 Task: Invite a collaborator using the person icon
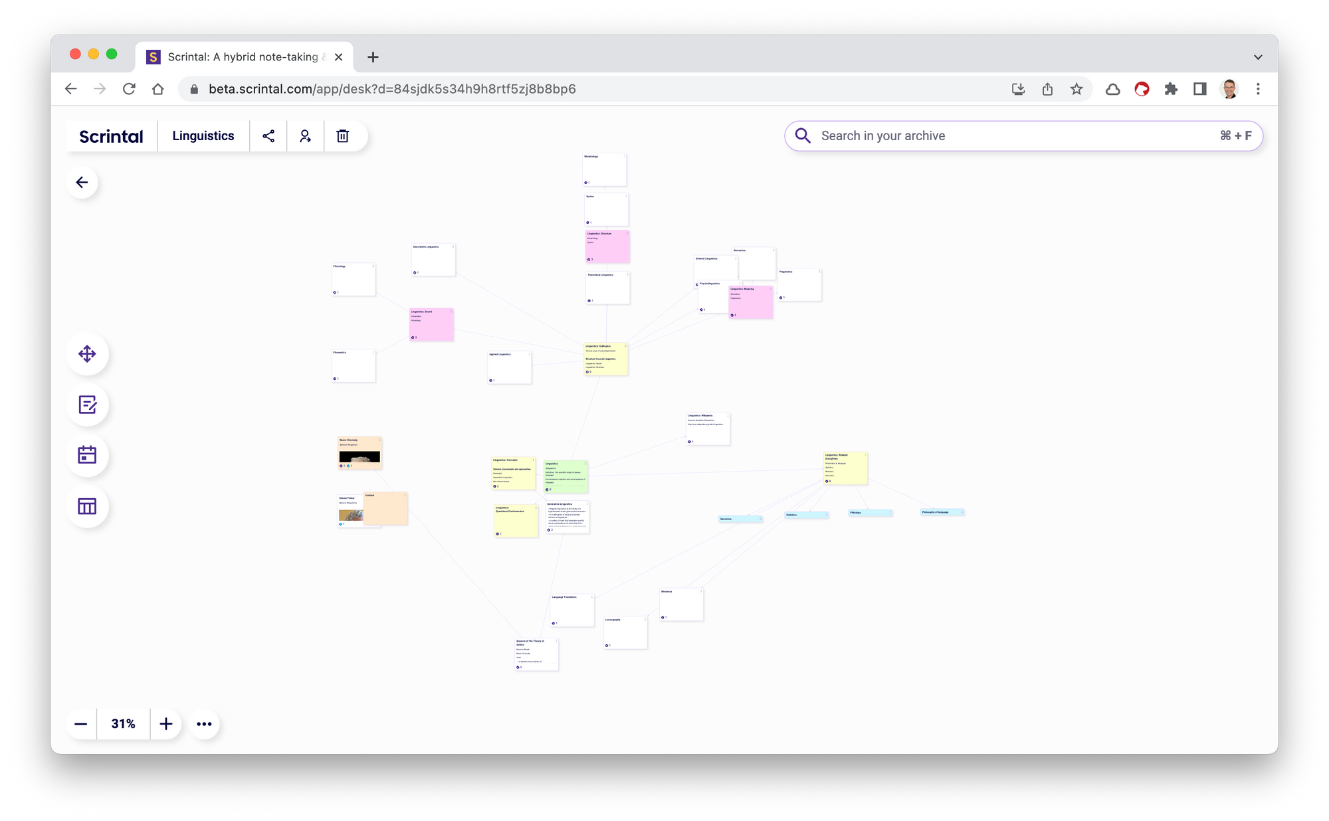coord(305,136)
